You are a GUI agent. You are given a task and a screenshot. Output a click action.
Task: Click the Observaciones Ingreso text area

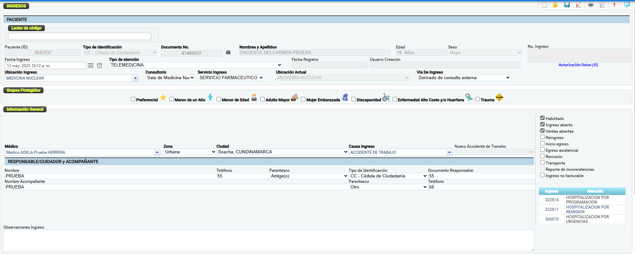(x=268, y=240)
